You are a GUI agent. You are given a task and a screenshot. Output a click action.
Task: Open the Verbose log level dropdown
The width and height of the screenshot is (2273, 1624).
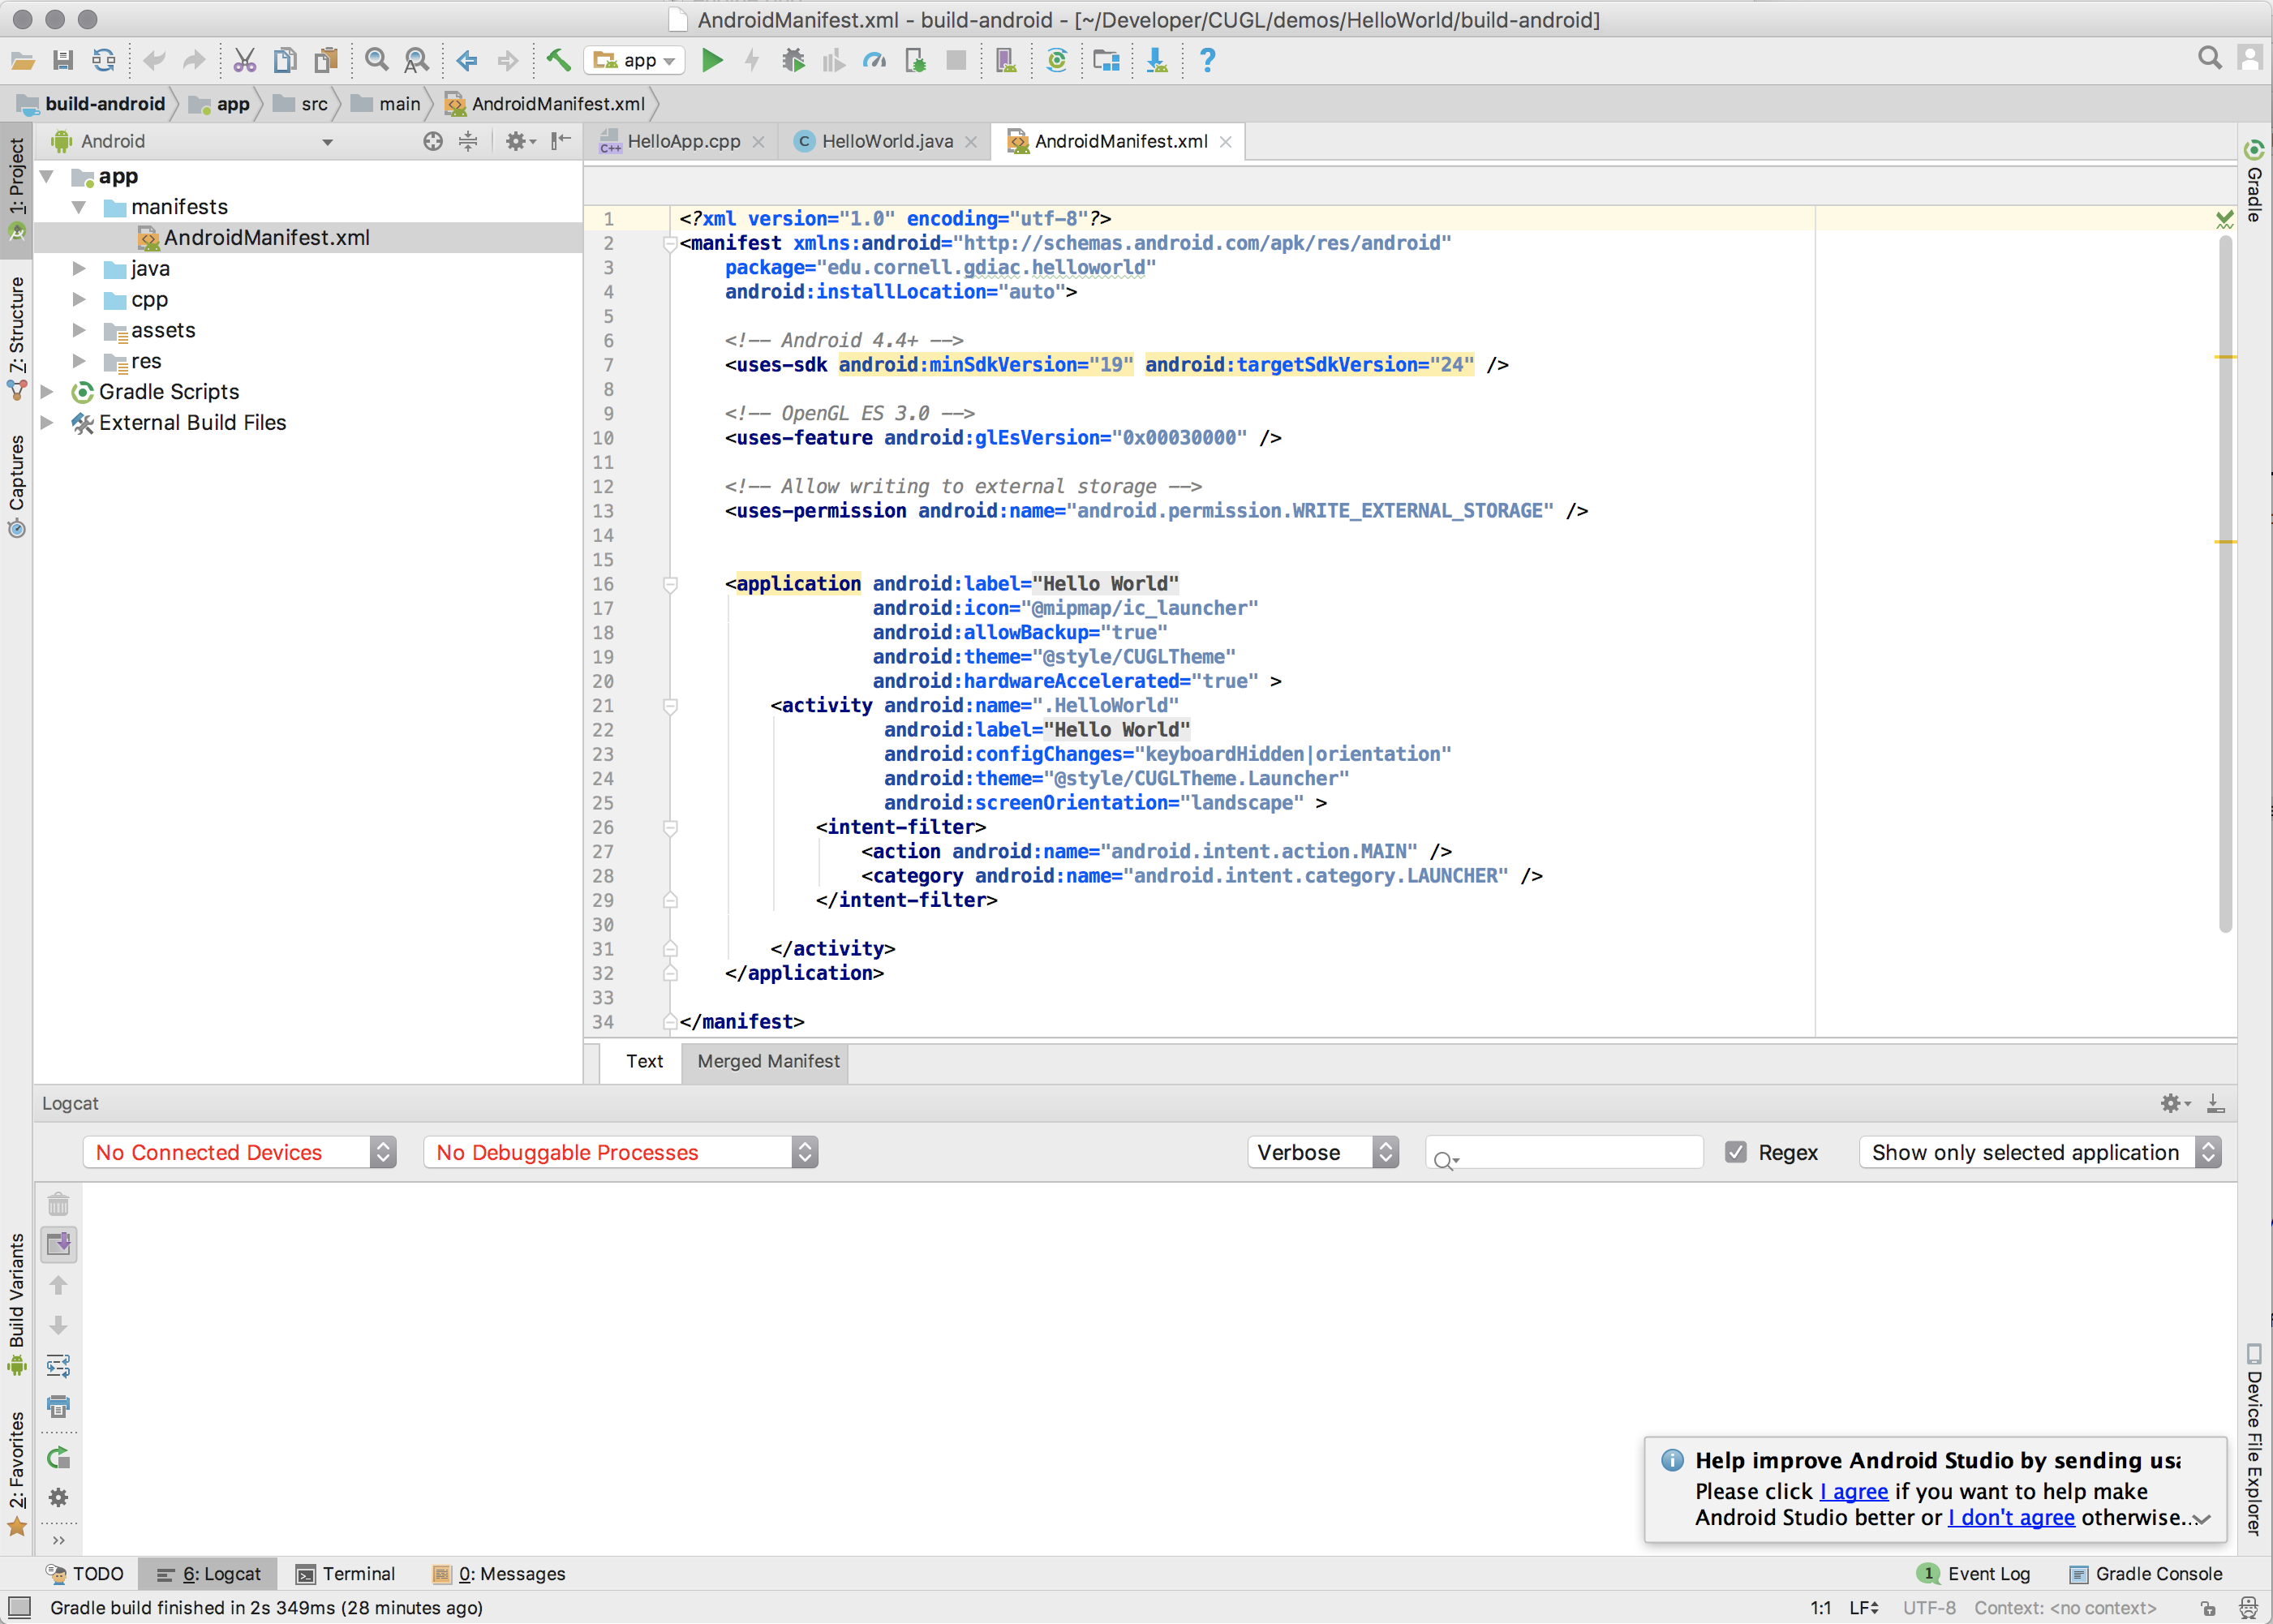tap(1322, 1152)
